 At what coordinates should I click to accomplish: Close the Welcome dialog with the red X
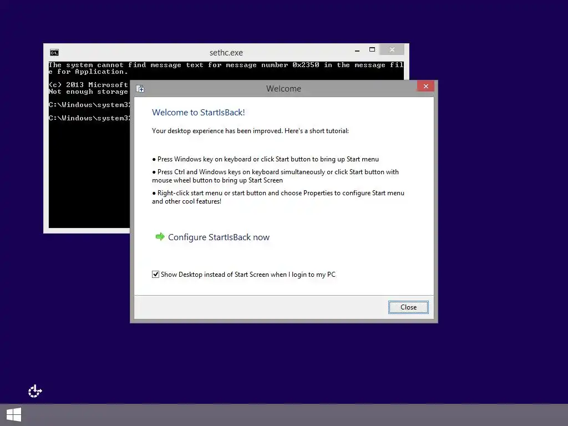[x=425, y=86]
